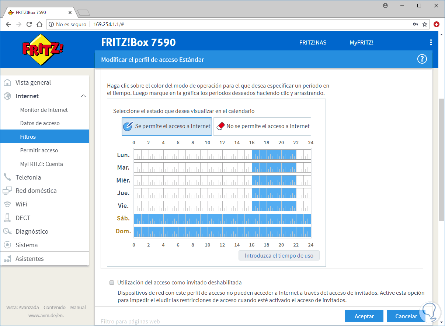The image size is (445, 326).
Task: Click Manual footer link
Action: (78, 307)
